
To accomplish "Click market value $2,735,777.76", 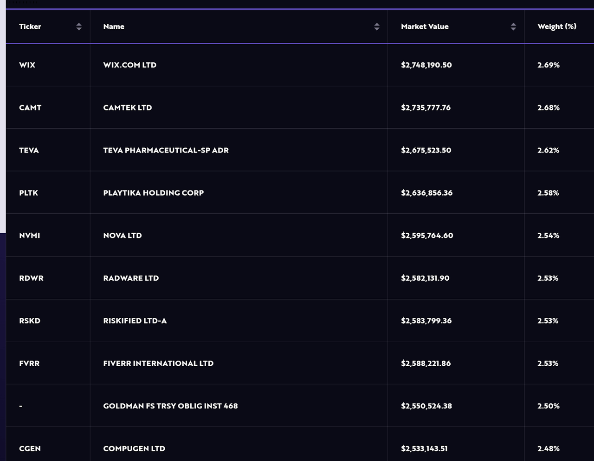I will point(426,107).
